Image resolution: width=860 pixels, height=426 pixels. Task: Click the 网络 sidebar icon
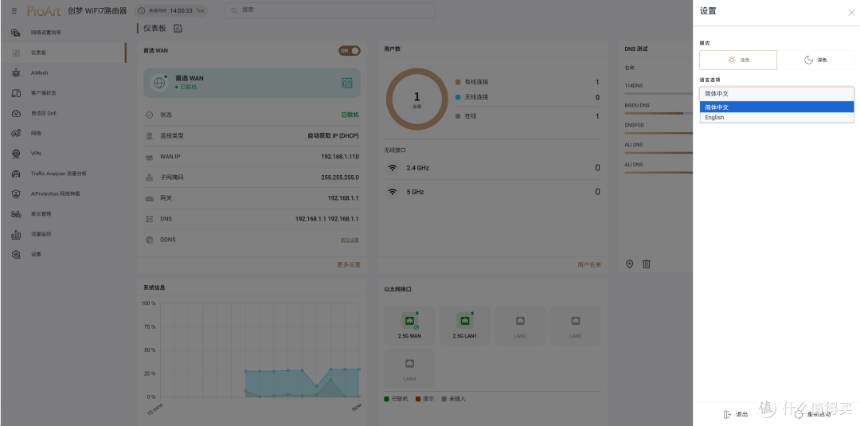click(x=16, y=133)
